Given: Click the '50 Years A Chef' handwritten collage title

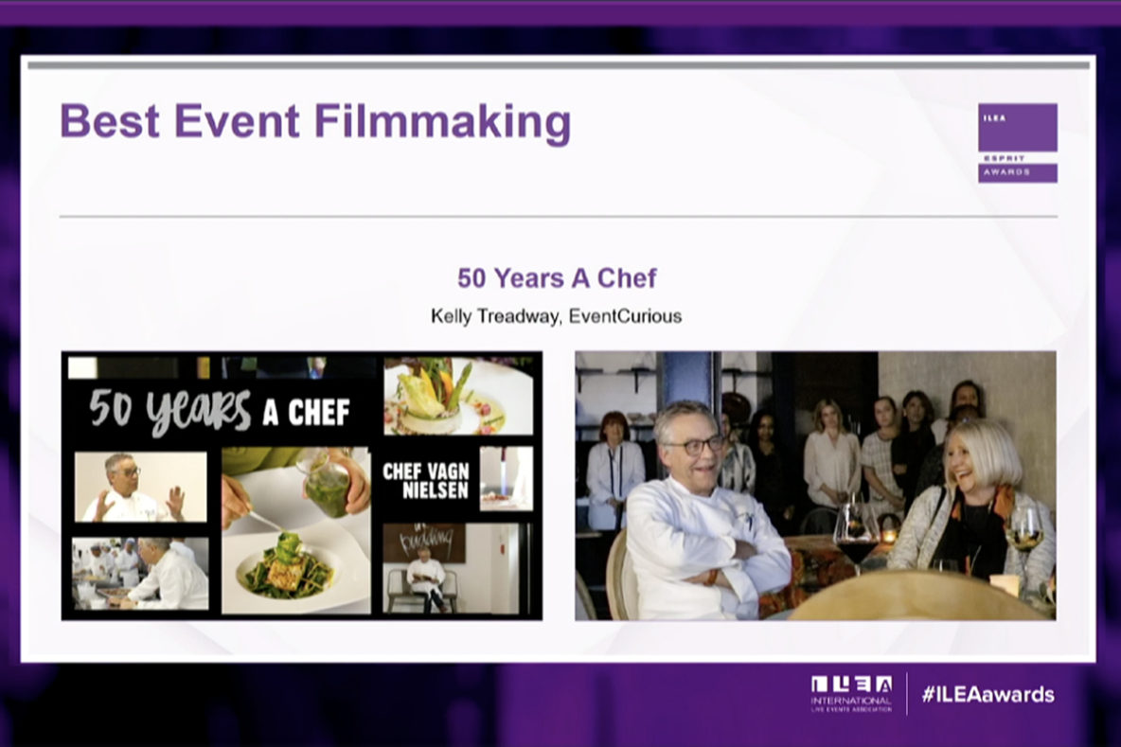Looking at the screenshot, I should click(220, 409).
